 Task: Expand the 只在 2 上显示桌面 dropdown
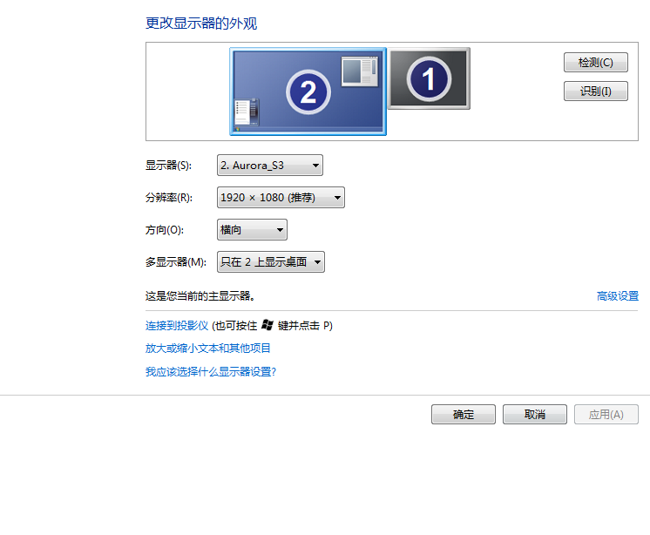point(271,262)
